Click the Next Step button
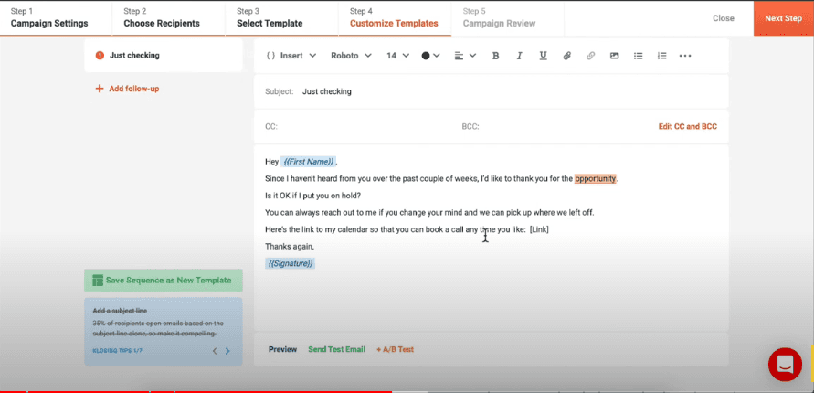 click(783, 18)
